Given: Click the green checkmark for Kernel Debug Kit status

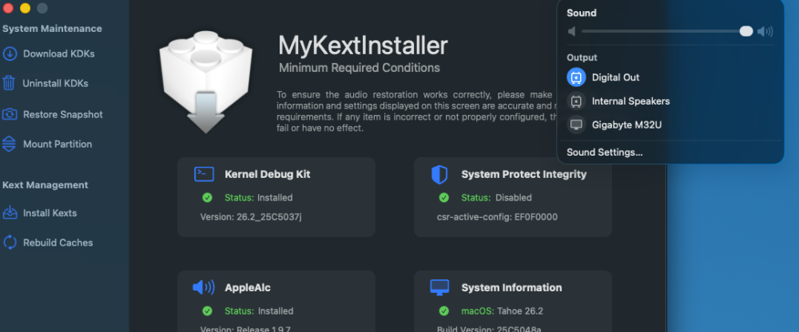Looking at the screenshot, I should [x=207, y=198].
